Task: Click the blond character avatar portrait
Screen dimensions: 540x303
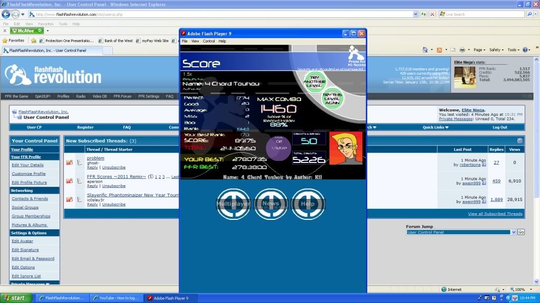Action: [x=346, y=148]
